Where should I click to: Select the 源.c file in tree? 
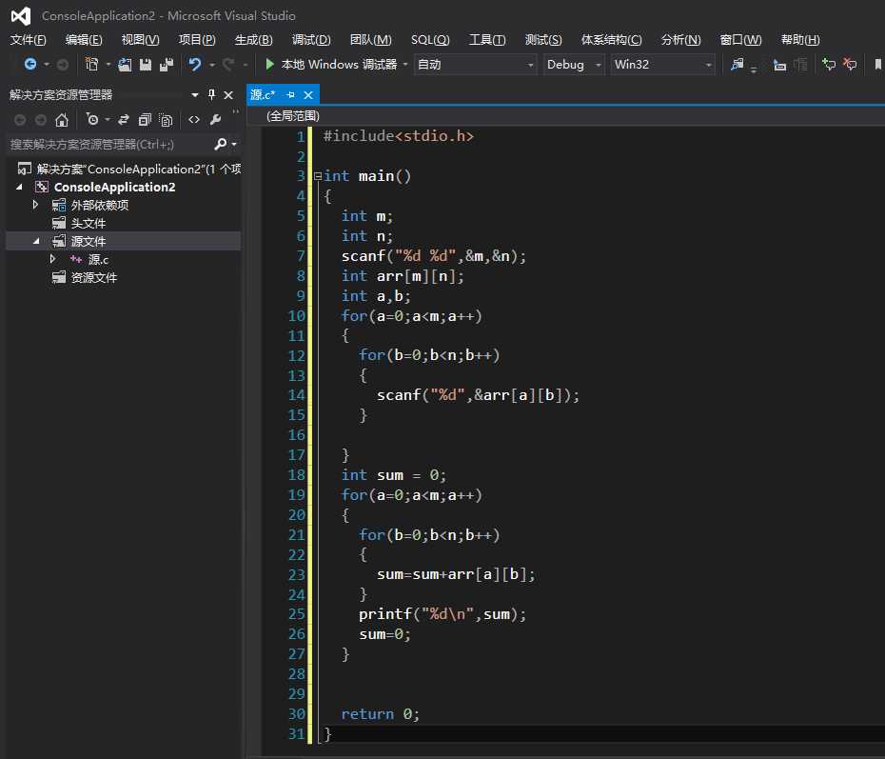(98, 259)
